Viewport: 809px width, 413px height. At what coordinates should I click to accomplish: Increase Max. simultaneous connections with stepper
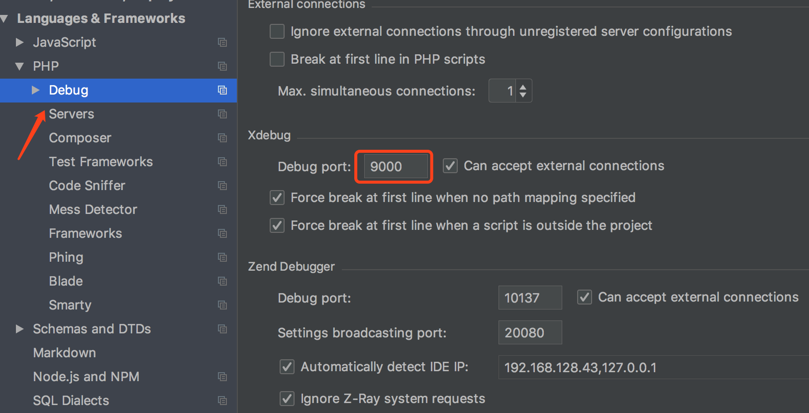tap(523, 87)
